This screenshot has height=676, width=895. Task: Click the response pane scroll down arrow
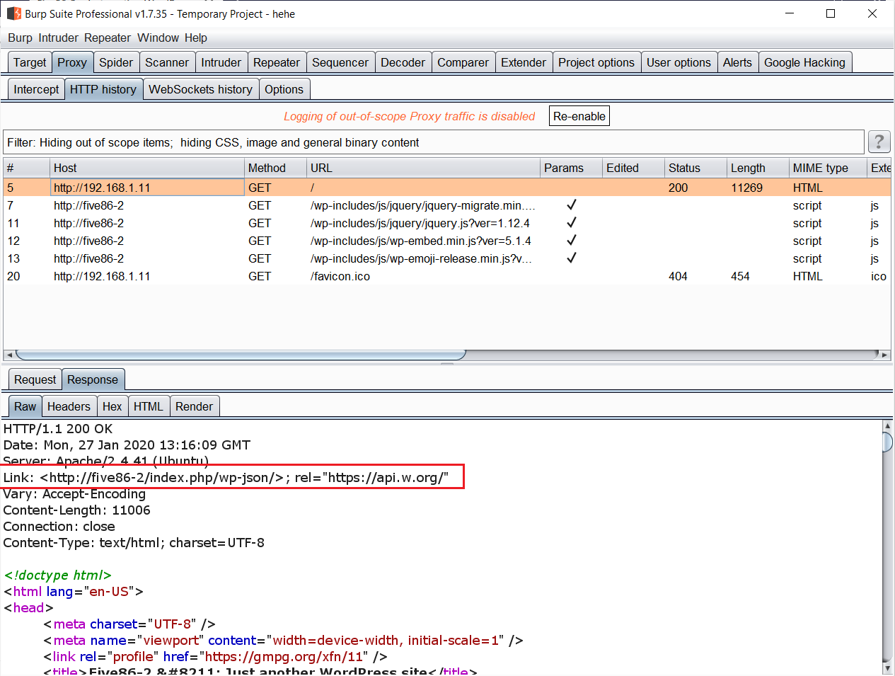tap(887, 668)
